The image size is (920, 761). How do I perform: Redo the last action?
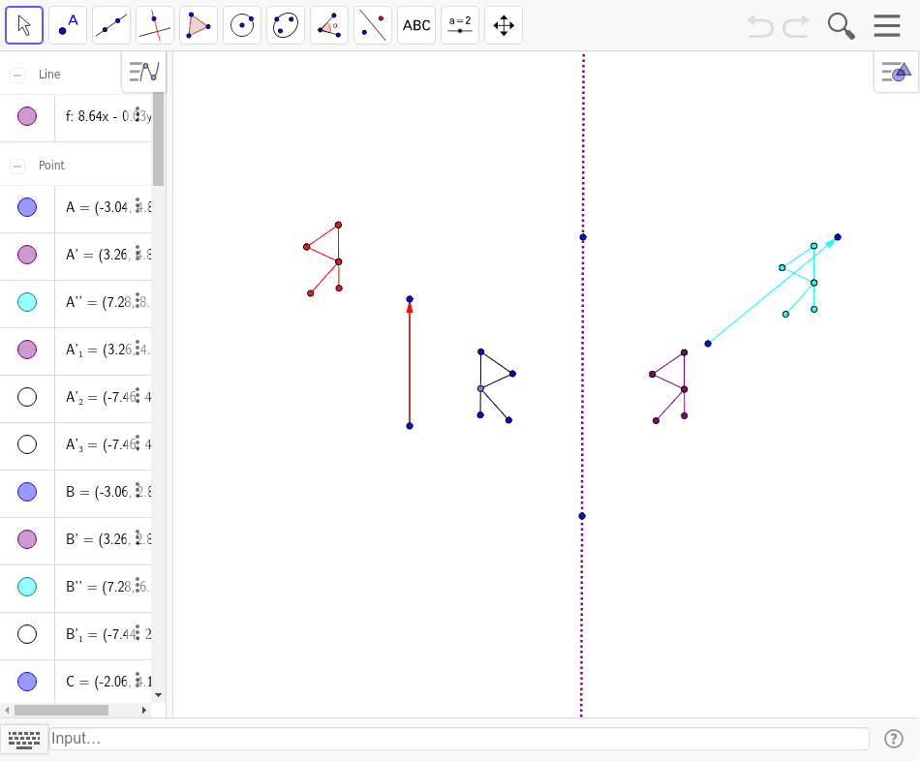point(796,26)
